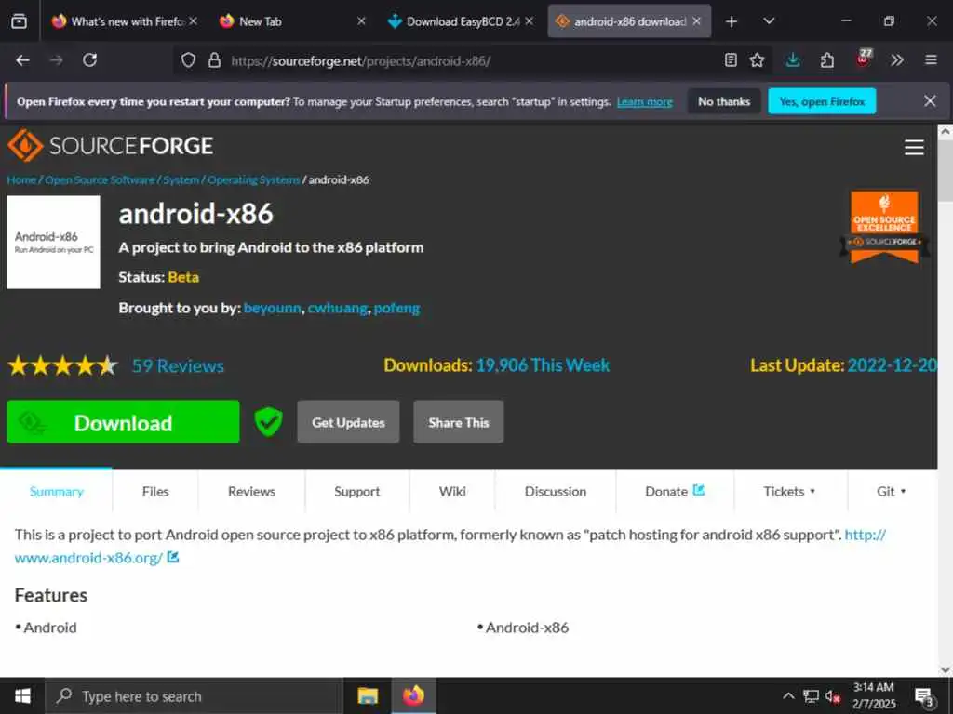
Task: Click the pofeng author link
Action: coord(396,308)
